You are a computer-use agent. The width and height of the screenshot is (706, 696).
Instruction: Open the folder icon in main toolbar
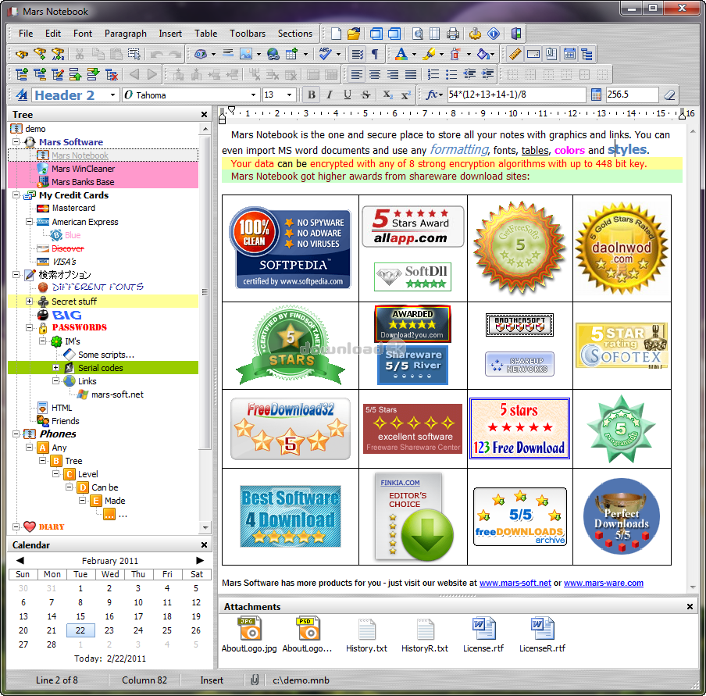(354, 34)
